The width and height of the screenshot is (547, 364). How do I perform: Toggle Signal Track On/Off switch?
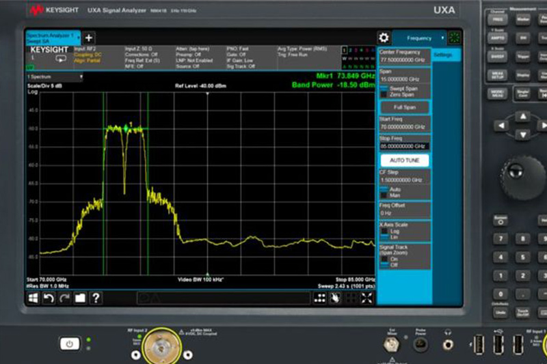tap(384, 262)
